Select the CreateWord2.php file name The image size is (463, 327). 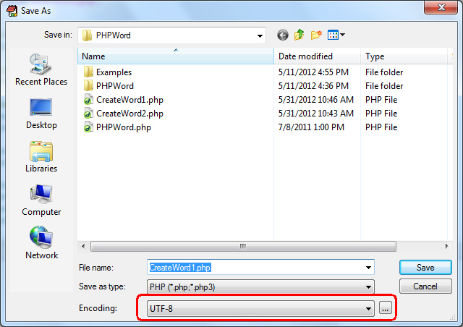click(129, 114)
